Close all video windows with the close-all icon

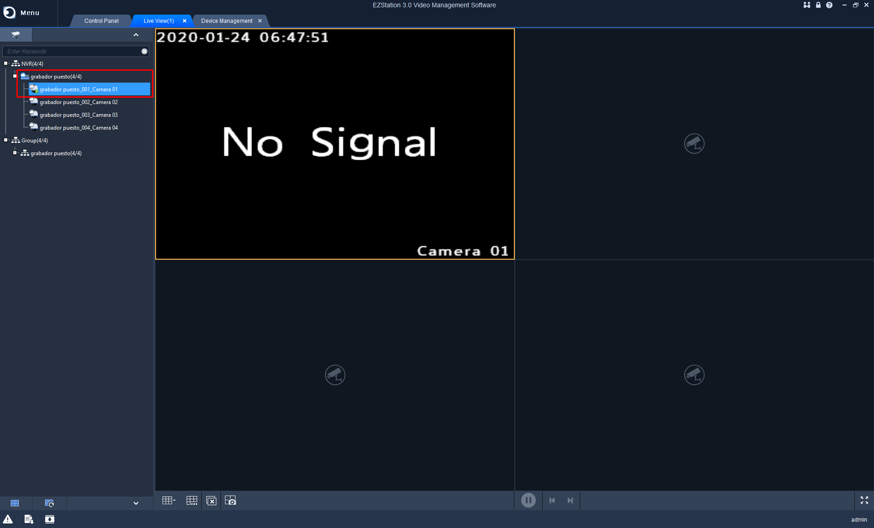tap(211, 500)
